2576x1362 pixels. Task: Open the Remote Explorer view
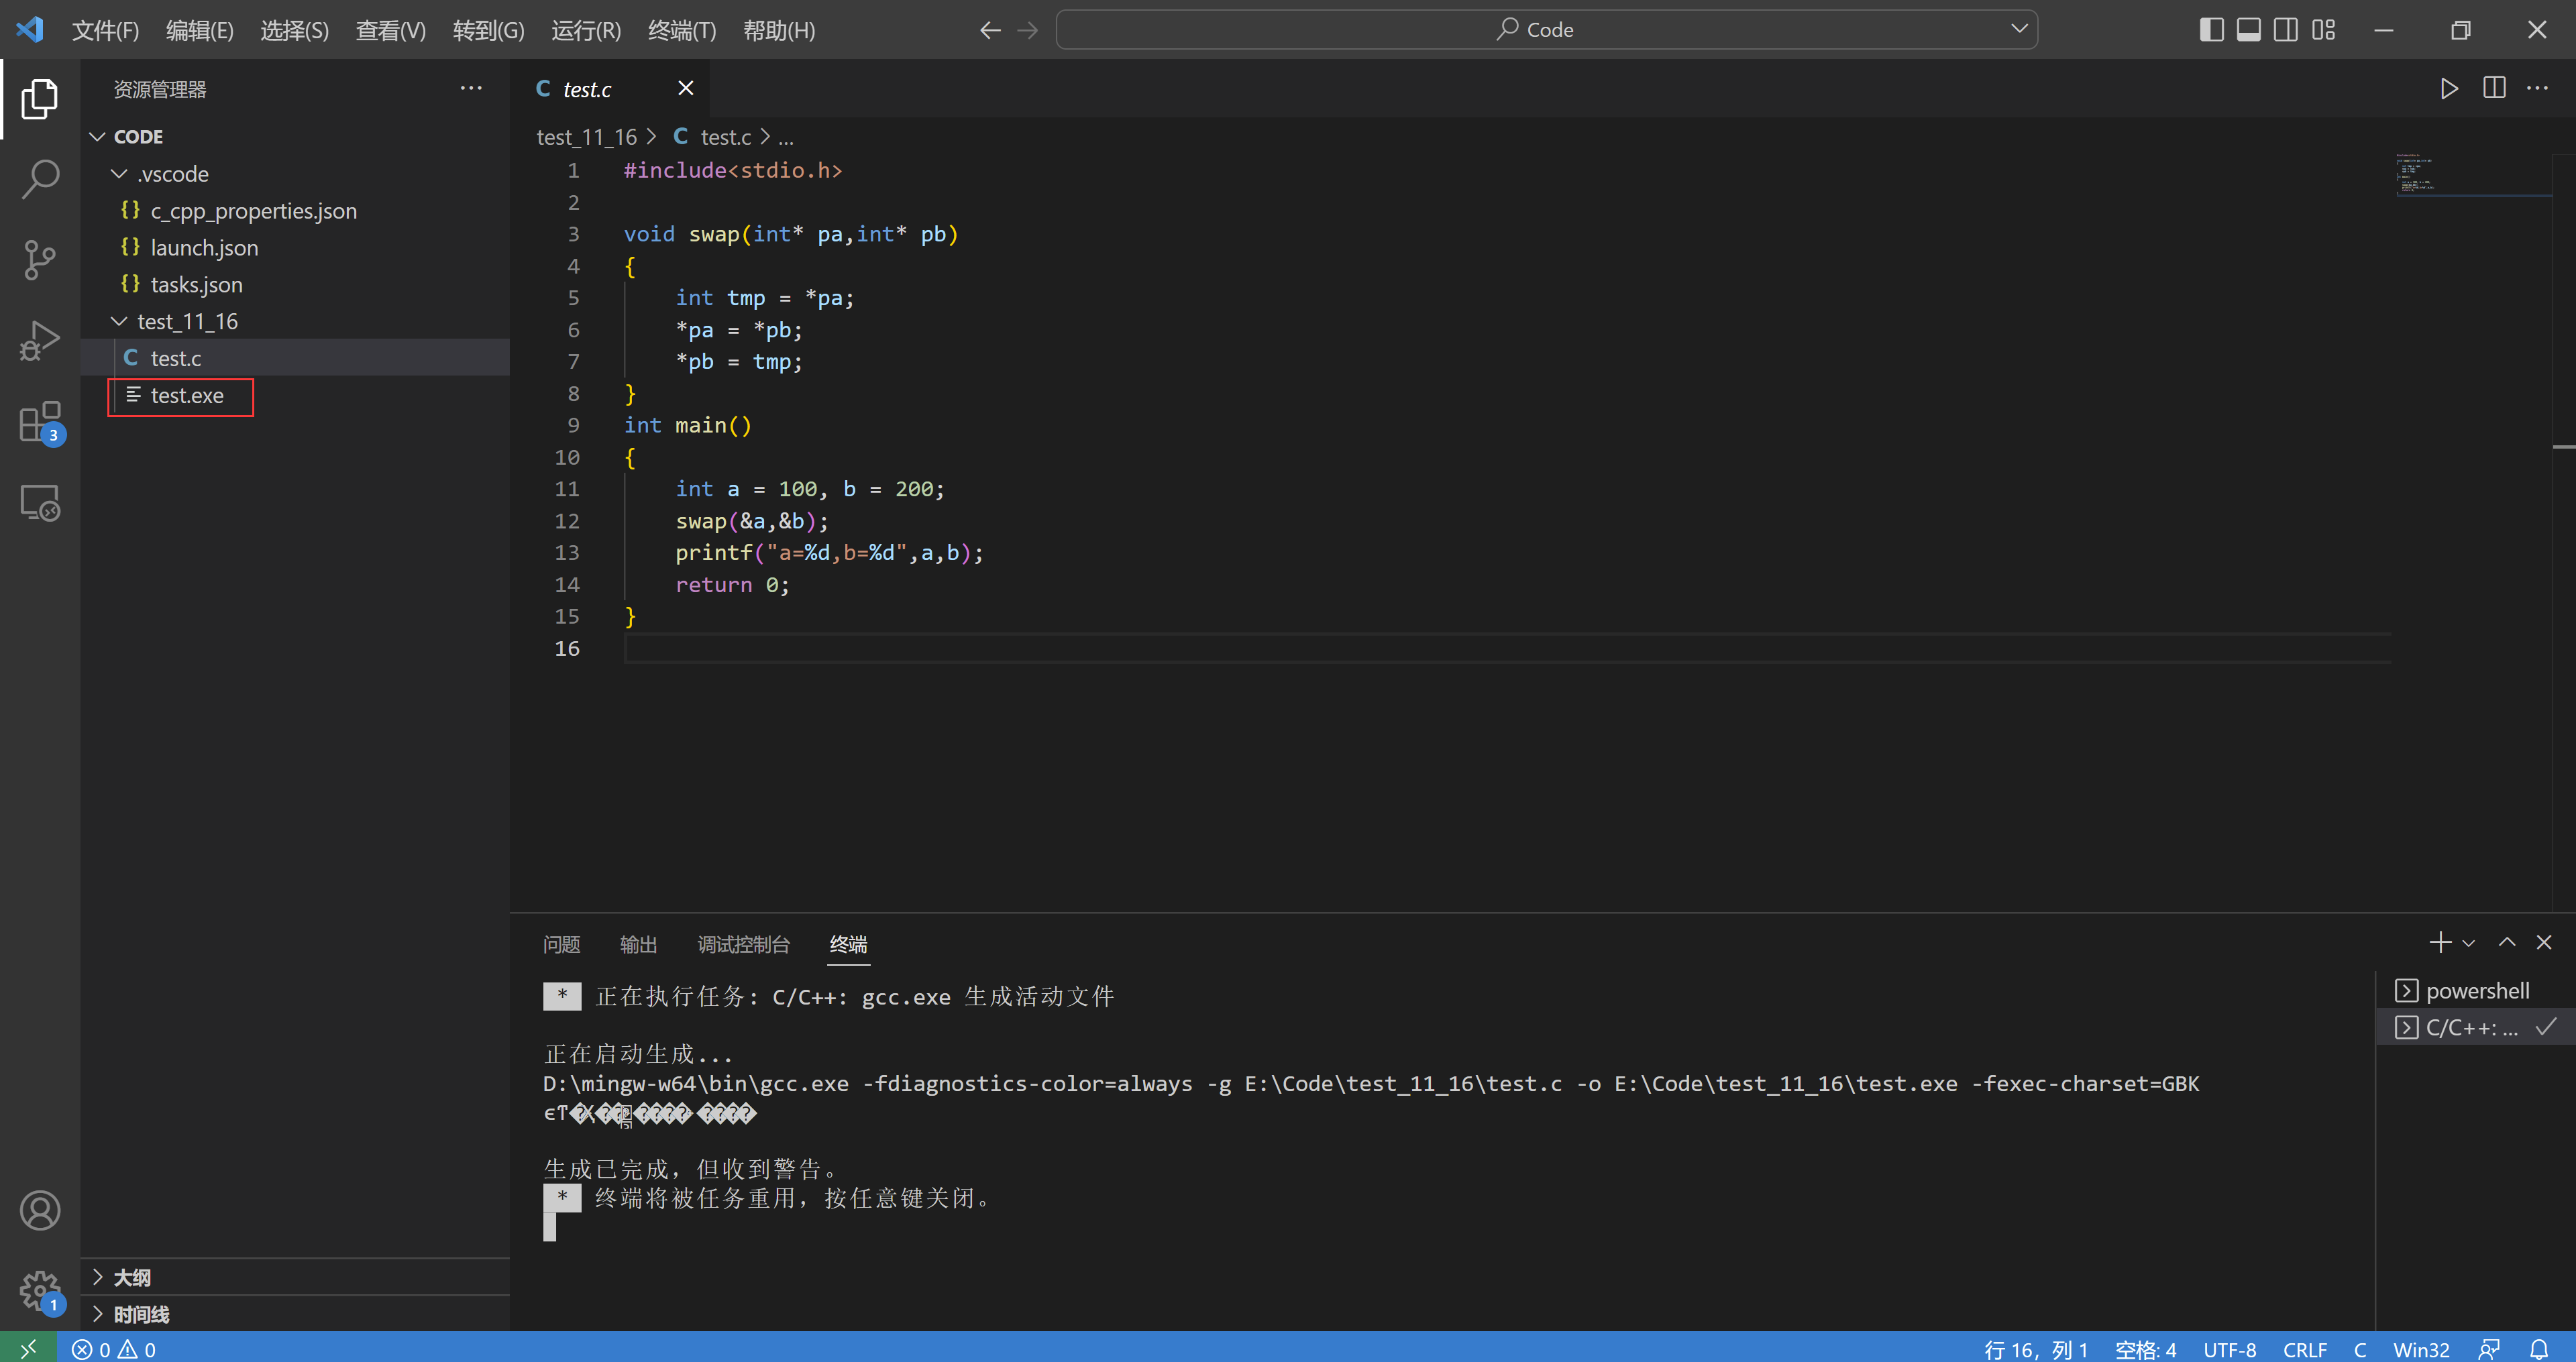40,502
